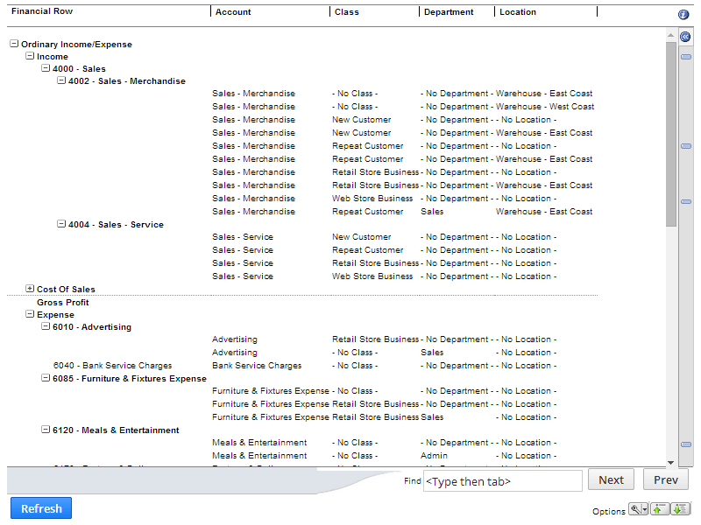Screen dimensions: 701x525
Task: Click the Prev find button
Action: [666, 479]
